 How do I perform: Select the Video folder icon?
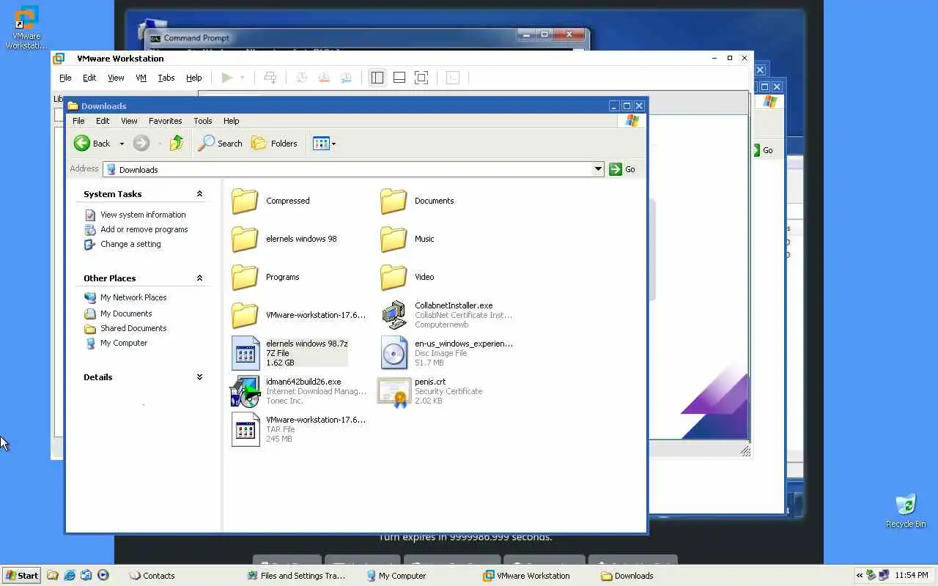(x=394, y=277)
